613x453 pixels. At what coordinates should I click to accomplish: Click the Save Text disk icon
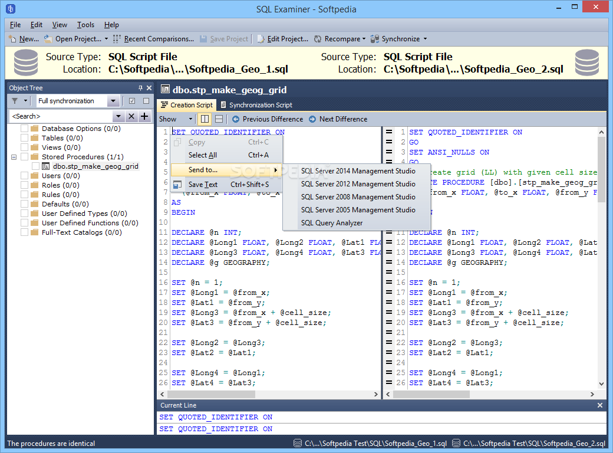pos(177,185)
